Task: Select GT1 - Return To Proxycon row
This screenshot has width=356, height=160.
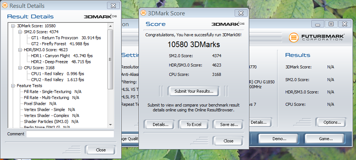Action: [x=66, y=38]
